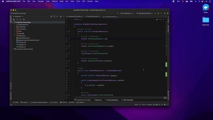This screenshot has width=213, height=120.
Task: Toggle the TODO tool window
Action: [16, 102]
